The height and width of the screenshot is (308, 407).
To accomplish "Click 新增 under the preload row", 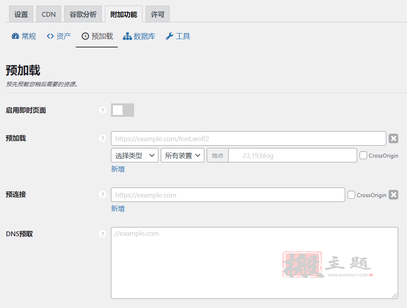I will [118, 169].
